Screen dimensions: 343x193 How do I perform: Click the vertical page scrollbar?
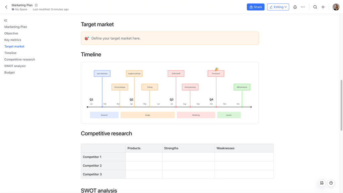point(341,105)
